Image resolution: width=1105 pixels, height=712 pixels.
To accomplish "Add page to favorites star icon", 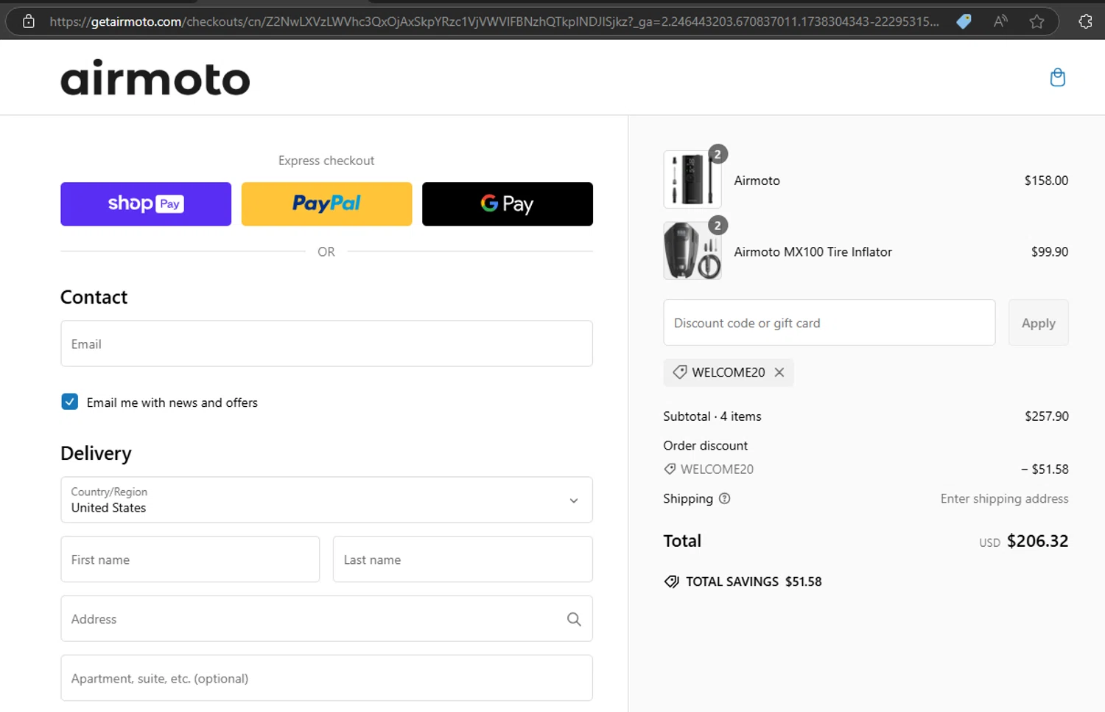I will [x=1036, y=21].
